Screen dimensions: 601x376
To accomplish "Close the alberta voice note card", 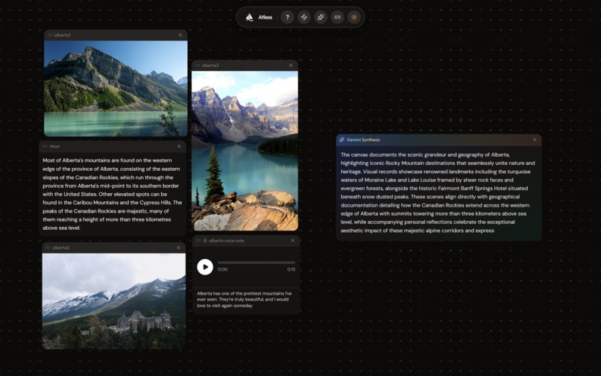I will point(293,240).
